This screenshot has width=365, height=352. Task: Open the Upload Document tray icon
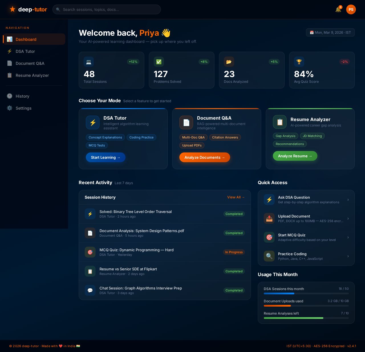pos(269,218)
